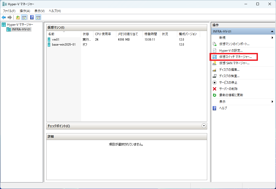Click the 項目が選択されていません。 message
The height and width of the screenshot is (189, 276).
pos(126,144)
